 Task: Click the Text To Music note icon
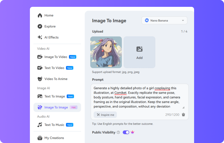[x=40, y=125]
